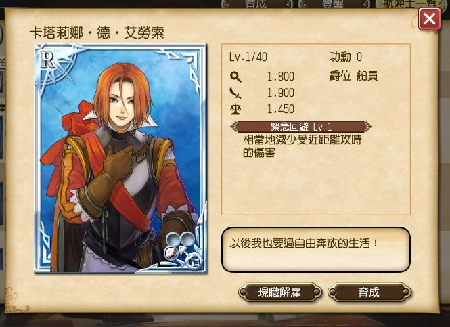
Task: Open the 育成 tab at top
Action: tap(256, 4)
